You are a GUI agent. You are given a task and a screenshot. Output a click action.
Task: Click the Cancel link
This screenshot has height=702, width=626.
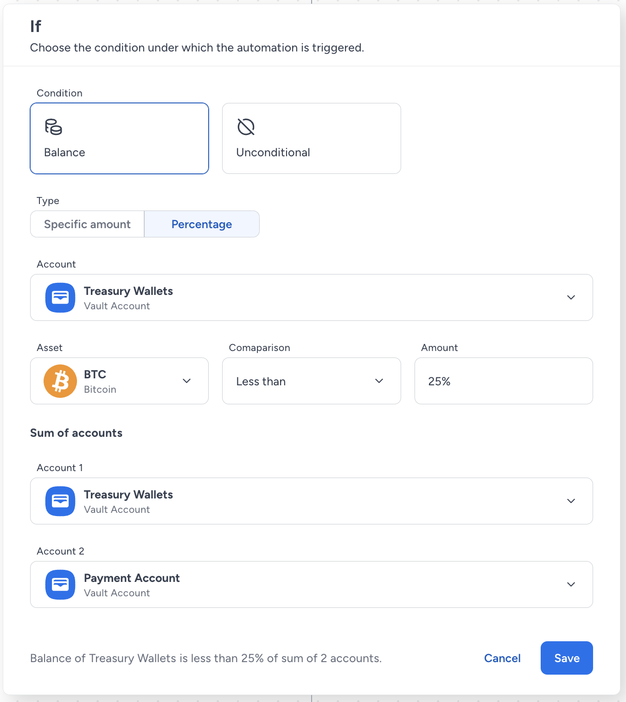[502, 658]
